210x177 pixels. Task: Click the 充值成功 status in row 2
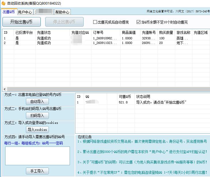(44, 43)
